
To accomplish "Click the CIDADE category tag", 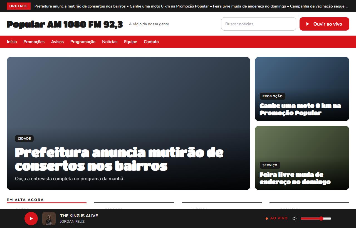I will [24, 138].
